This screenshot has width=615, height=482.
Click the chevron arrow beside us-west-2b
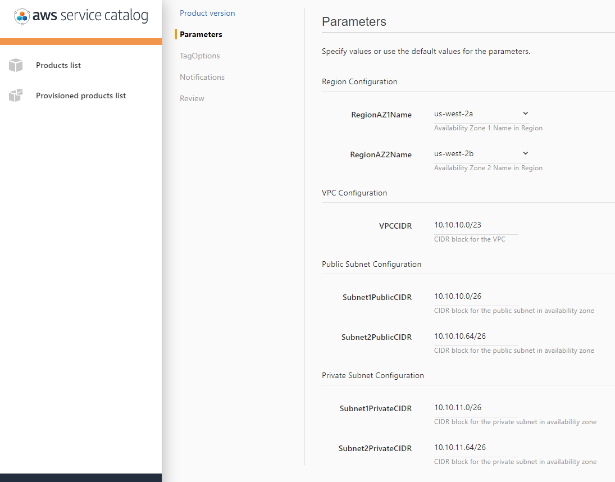pyautogui.click(x=526, y=153)
